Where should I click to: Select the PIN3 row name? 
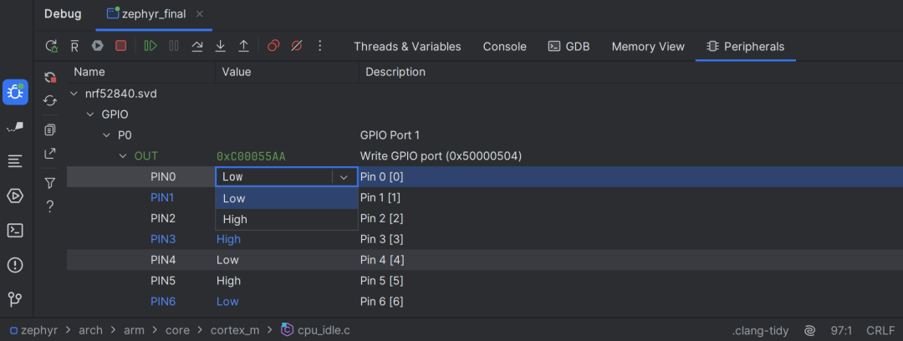pyautogui.click(x=162, y=239)
